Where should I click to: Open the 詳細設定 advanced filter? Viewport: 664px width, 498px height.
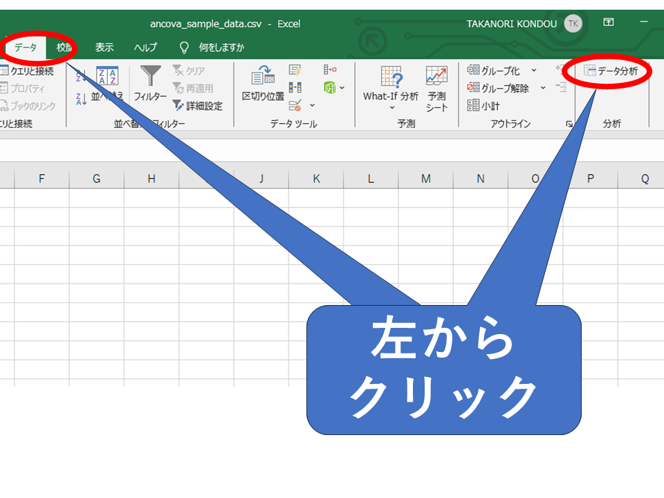click(x=197, y=106)
